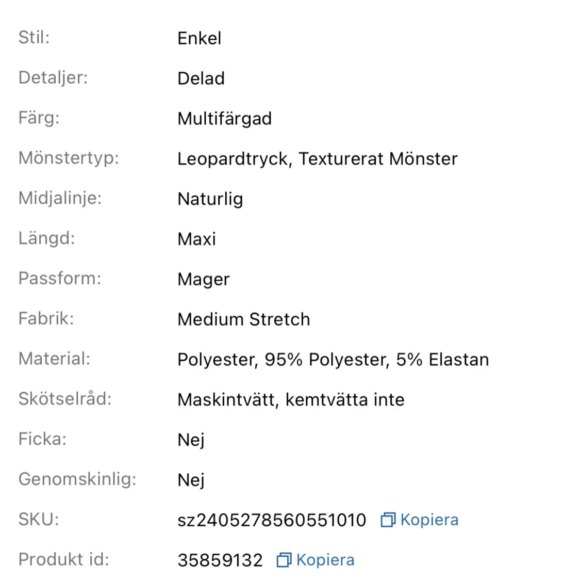This screenshot has width=580, height=580.
Task: Click the Stil label
Action: point(34,37)
